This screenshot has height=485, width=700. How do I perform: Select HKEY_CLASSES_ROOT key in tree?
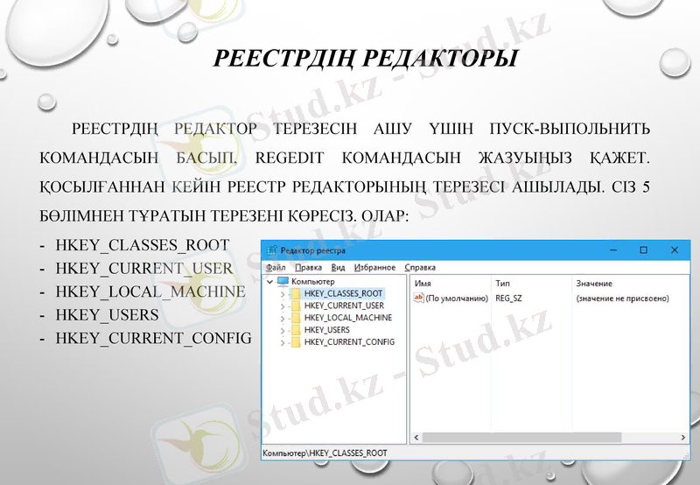[343, 293]
